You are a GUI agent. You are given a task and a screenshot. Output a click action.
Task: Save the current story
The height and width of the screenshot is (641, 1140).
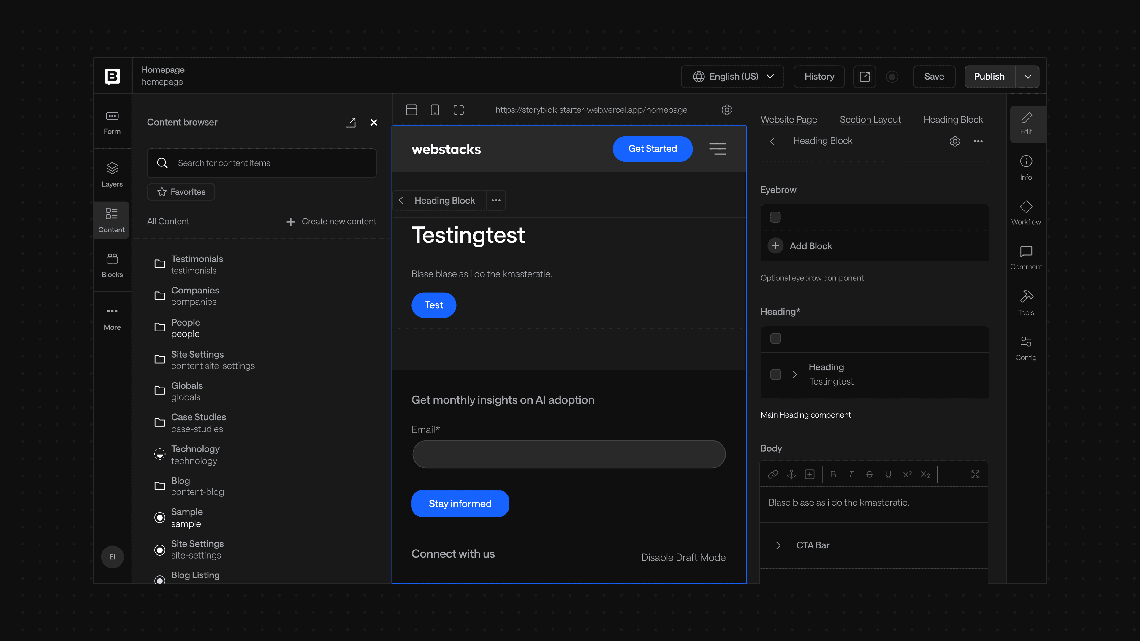point(934,77)
